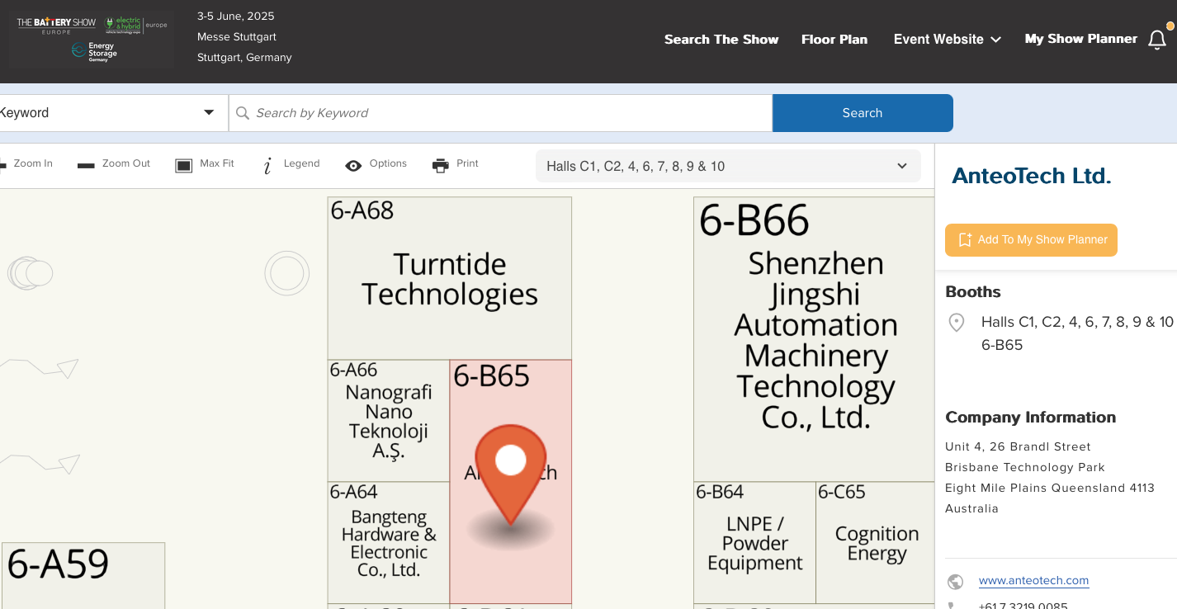Click the Company Information heading
The image size is (1177, 609).
click(x=1030, y=418)
